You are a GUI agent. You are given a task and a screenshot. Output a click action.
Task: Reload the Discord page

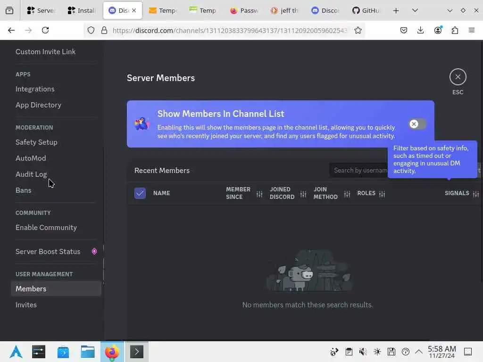click(x=45, y=30)
